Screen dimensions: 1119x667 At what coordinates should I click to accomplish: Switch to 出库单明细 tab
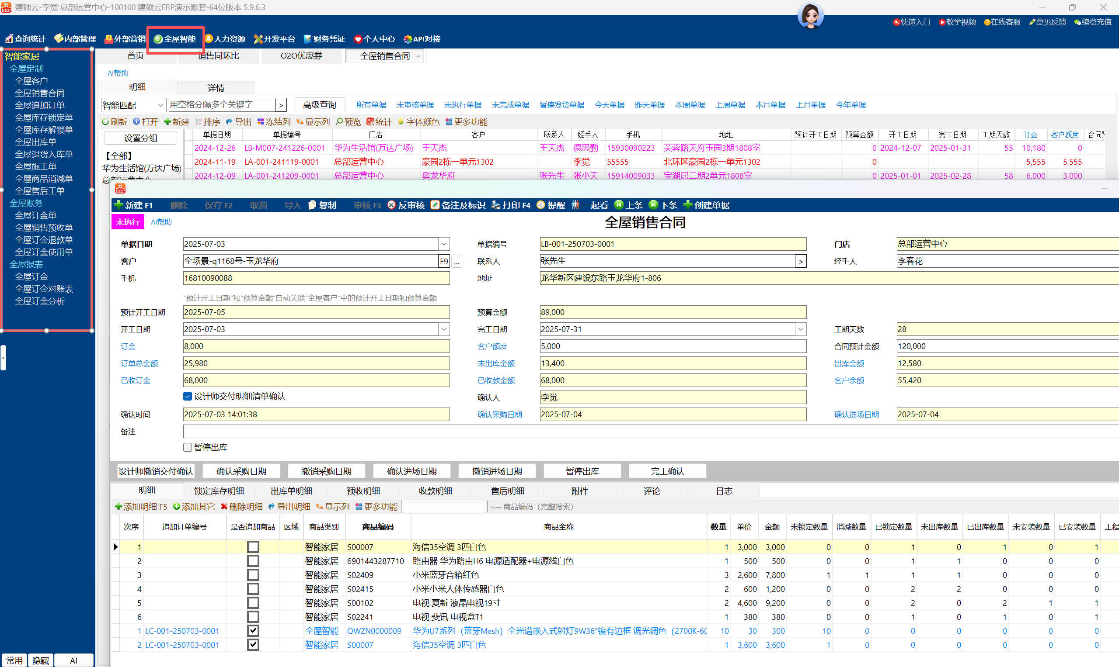pyautogui.click(x=291, y=491)
